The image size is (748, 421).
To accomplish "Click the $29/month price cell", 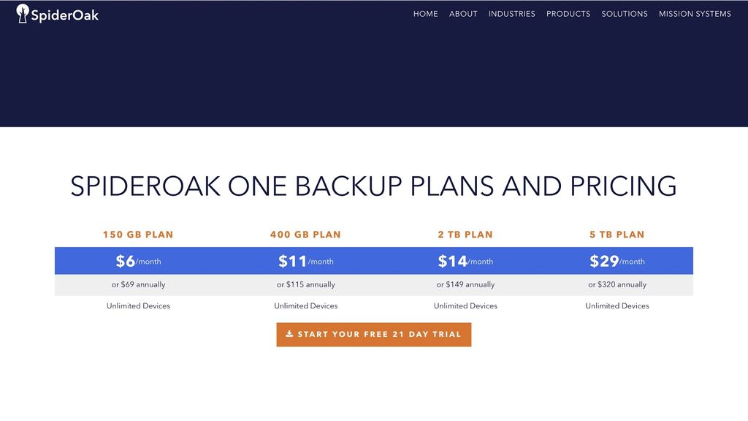I will click(617, 260).
